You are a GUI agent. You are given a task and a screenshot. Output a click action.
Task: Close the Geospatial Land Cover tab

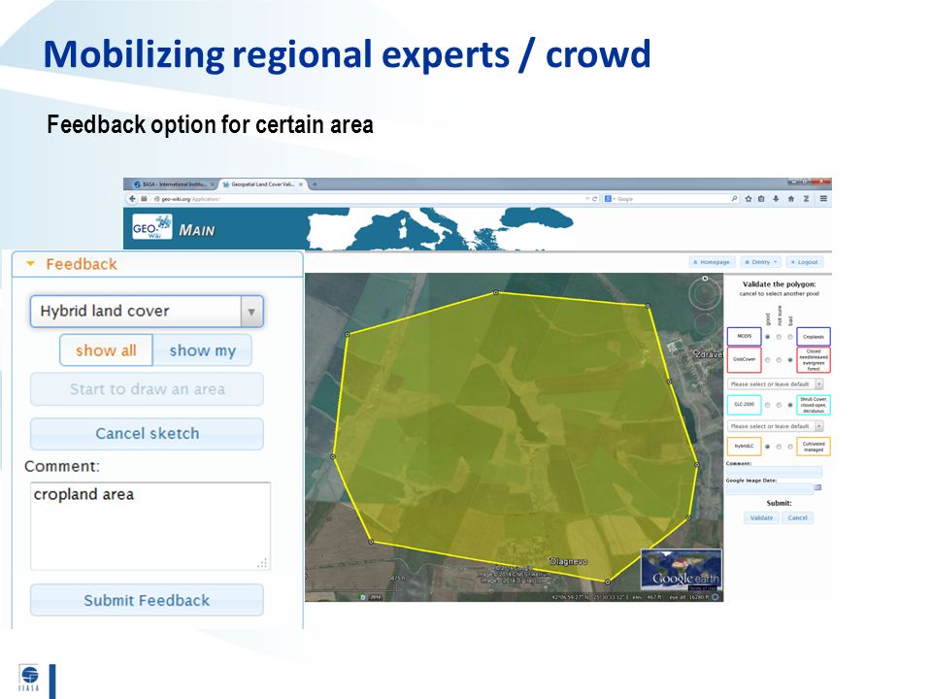coord(301,184)
